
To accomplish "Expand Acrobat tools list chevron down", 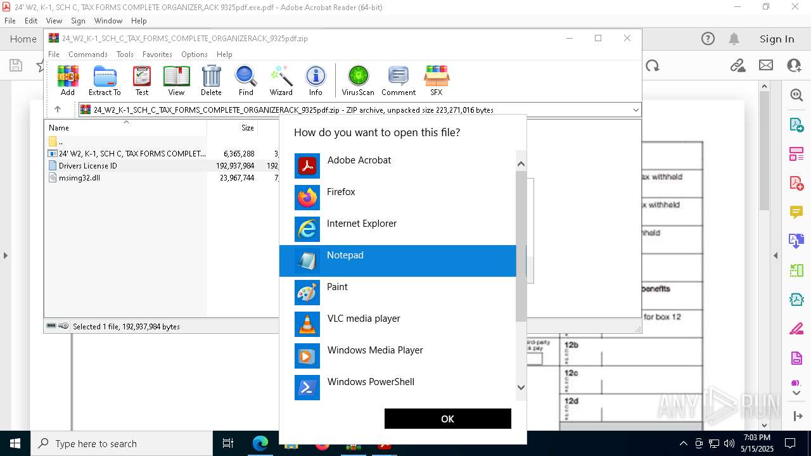I will (x=796, y=393).
